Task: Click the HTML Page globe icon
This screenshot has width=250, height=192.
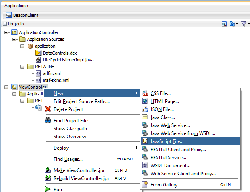Action: pos(145,101)
